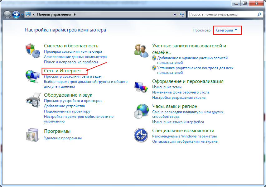The image size is (266, 187).
Task: Click Изменение фона рабочего стола link
Action: click(x=181, y=92)
